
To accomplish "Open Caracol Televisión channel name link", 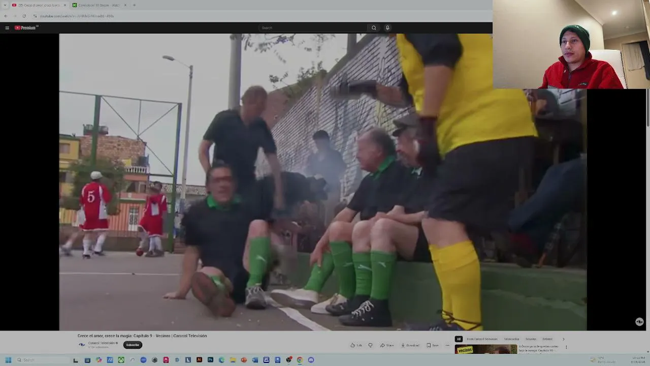I will (x=103, y=343).
